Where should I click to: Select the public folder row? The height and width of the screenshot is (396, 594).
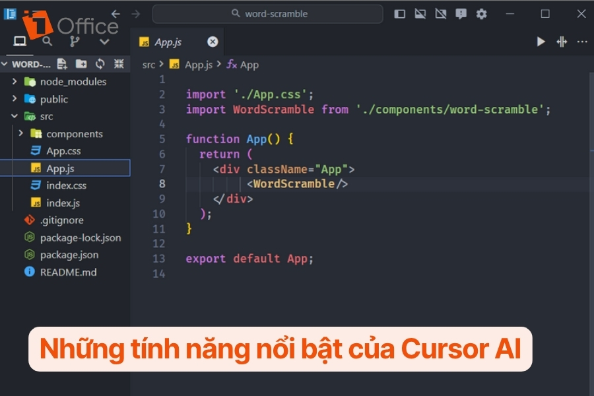click(65, 99)
